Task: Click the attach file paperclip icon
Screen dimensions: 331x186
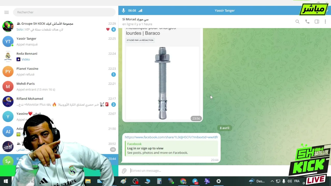Action: [x=124, y=171]
